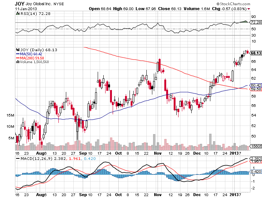Click the Dec label under the price panel
Screen dimensions: 262x198
197,153
